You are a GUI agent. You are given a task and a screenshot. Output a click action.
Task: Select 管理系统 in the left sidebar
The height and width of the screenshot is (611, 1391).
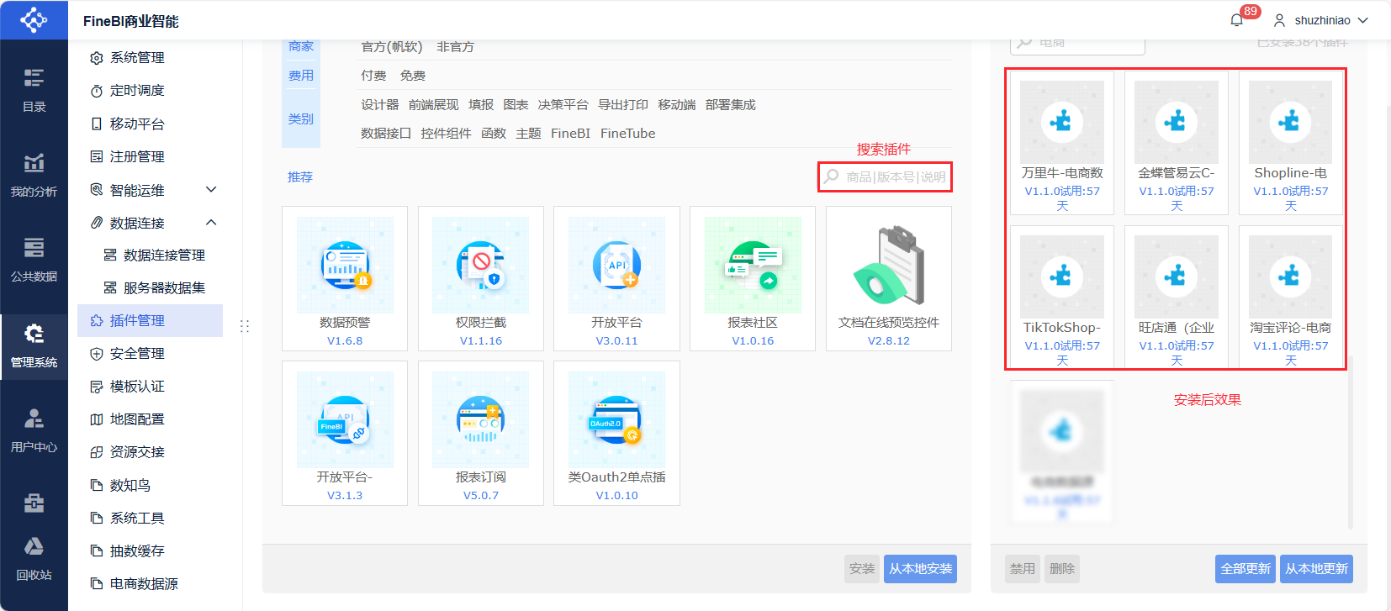pos(34,345)
